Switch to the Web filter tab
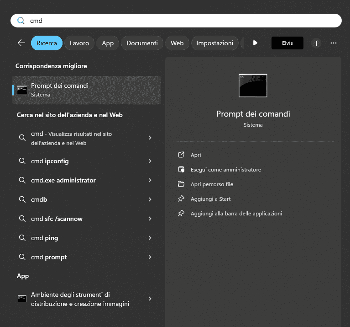The height and width of the screenshot is (327, 350). coord(177,43)
